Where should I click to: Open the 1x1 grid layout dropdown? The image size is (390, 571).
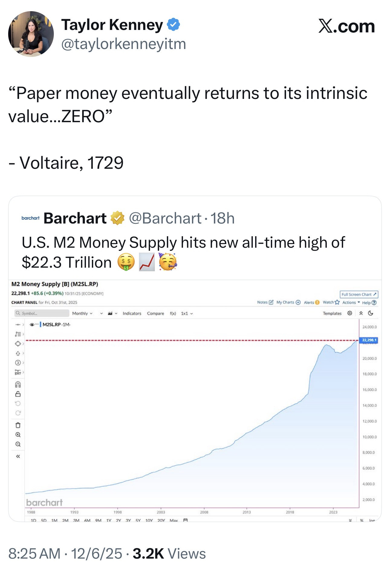pyautogui.click(x=187, y=314)
